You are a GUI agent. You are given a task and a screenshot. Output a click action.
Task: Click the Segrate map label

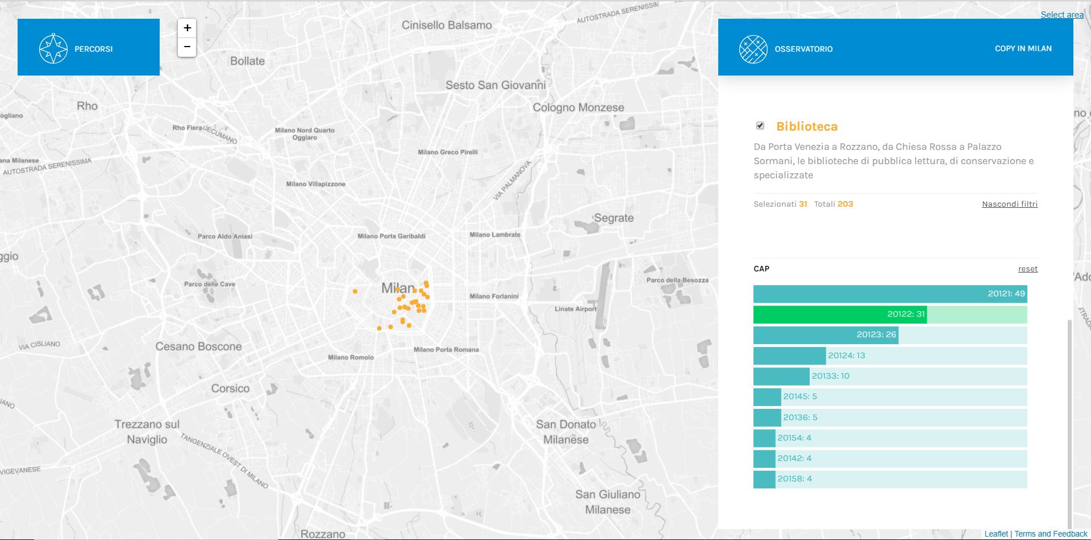point(614,218)
